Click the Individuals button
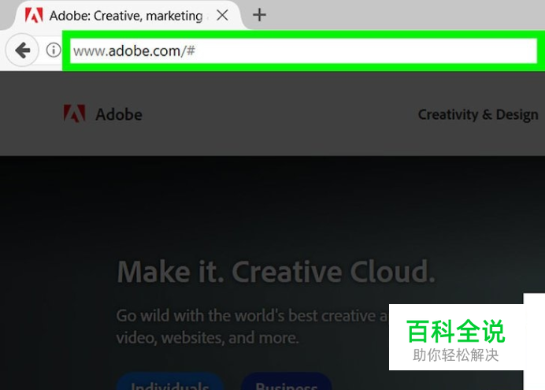The width and height of the screenshot is (545, 390). tap(169, 382)
